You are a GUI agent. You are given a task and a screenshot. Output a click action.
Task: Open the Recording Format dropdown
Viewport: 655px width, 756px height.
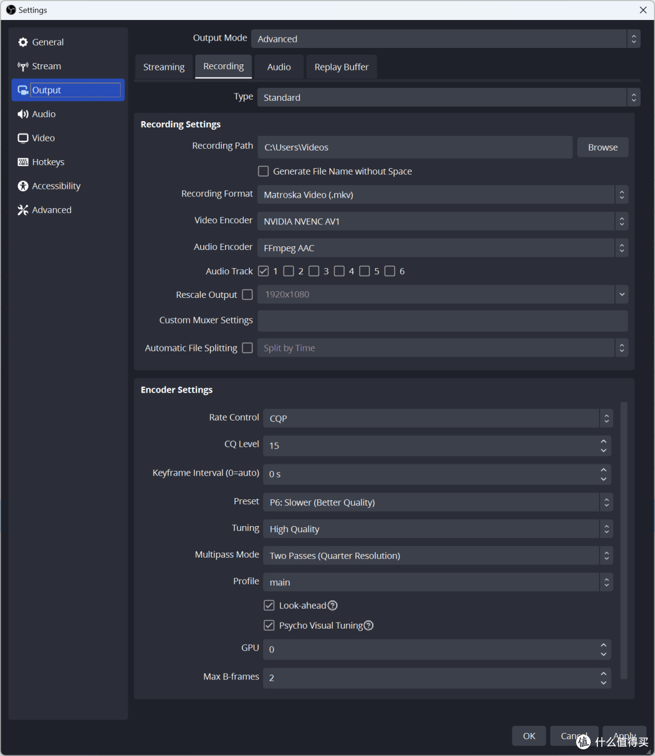tap(442, 195)
